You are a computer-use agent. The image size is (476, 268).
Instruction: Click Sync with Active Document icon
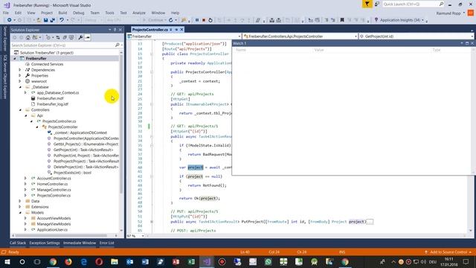pyautogui.click(x=58, y=37)
